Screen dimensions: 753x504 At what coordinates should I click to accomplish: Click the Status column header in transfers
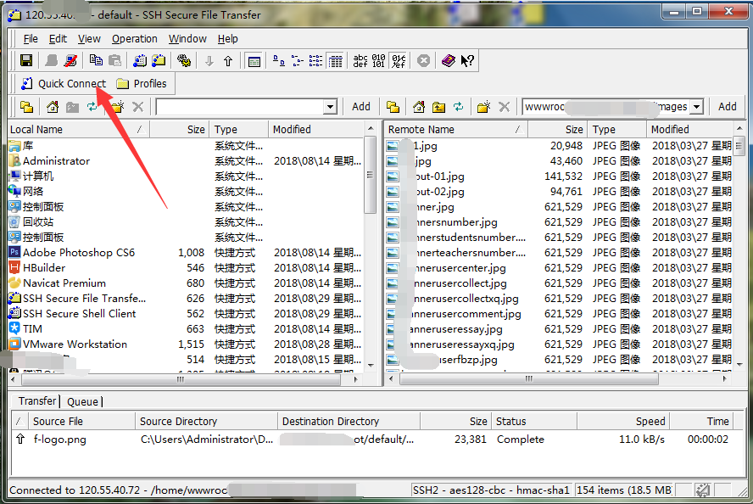(534, 422)
